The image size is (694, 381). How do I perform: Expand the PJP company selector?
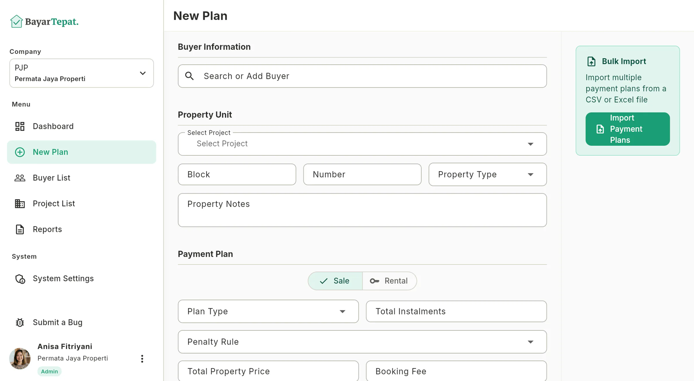pyautogui.click(x=82, y=73)
